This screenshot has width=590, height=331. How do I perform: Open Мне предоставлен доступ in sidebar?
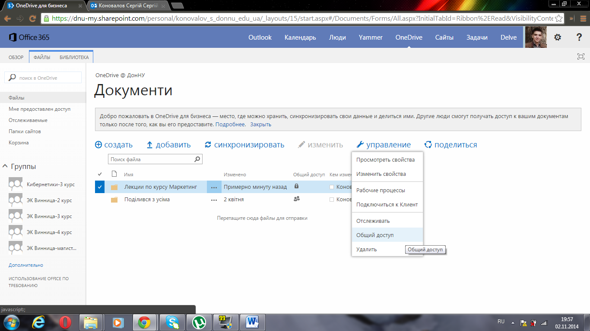39,109
